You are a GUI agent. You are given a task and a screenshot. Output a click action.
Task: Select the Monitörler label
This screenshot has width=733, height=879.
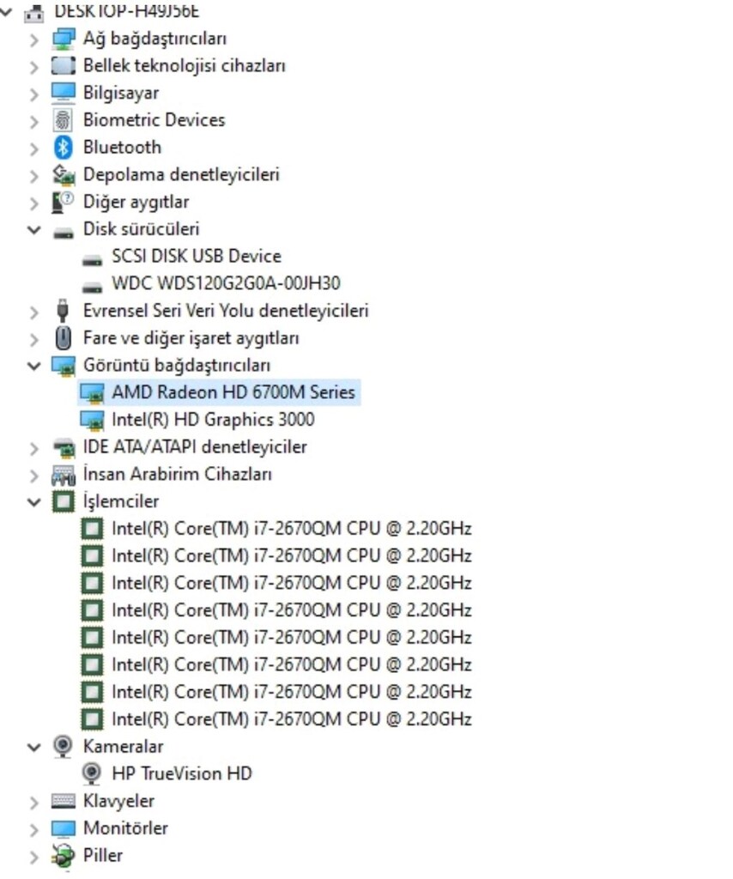coord(125,828)
